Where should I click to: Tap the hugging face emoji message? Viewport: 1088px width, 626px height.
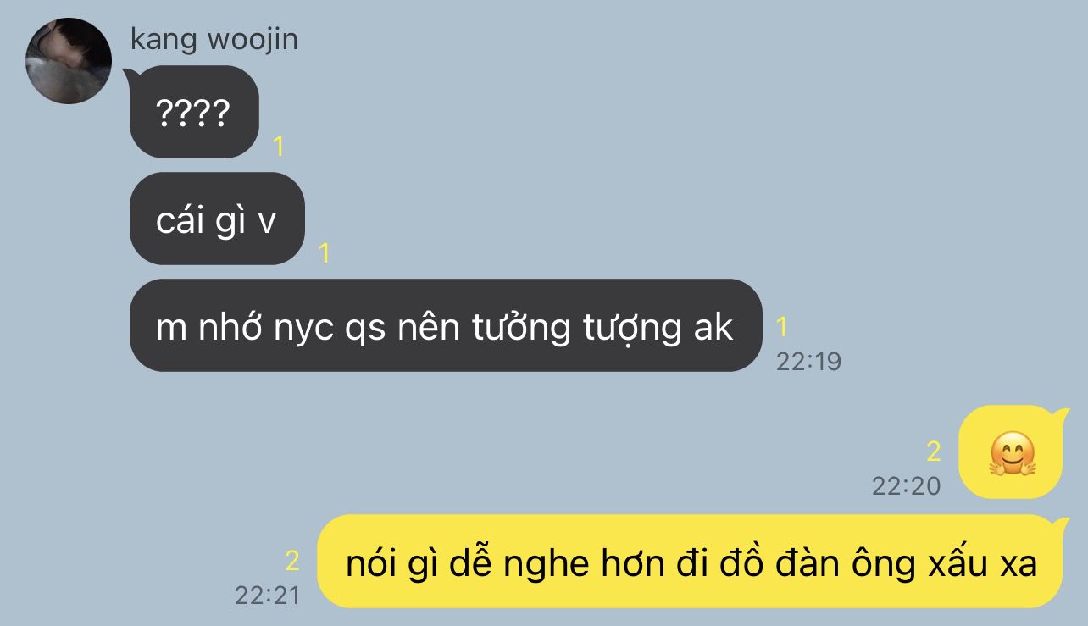point(1013,452)
